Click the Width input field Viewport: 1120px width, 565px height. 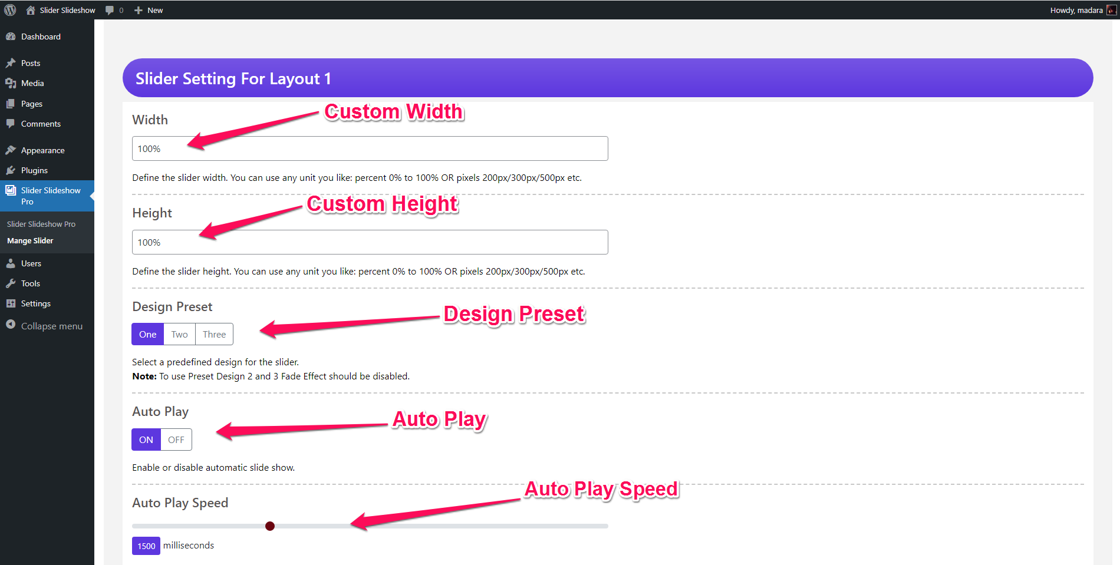click(370, 148)
